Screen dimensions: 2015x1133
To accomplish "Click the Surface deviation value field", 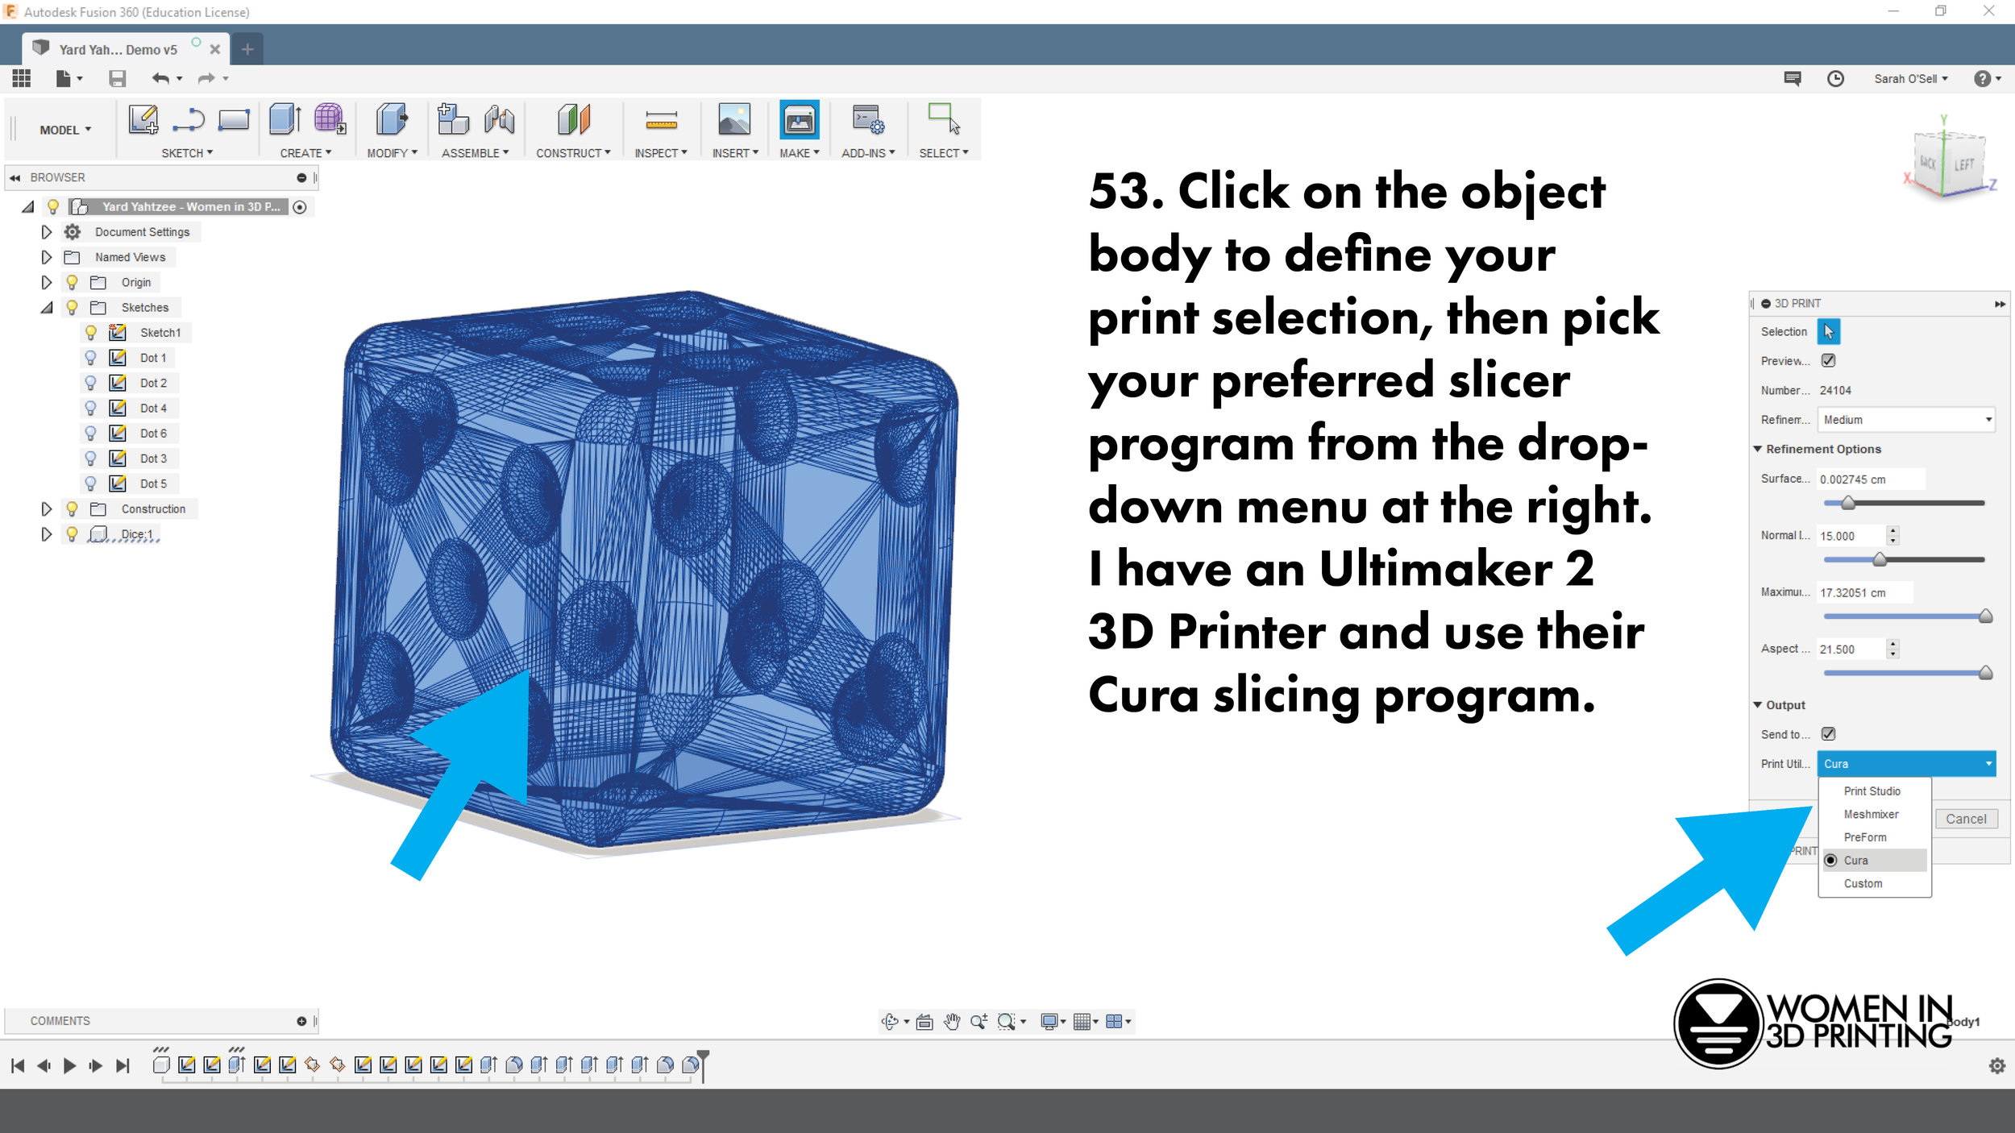I will pyautogui.click(x=1871, y=479).
